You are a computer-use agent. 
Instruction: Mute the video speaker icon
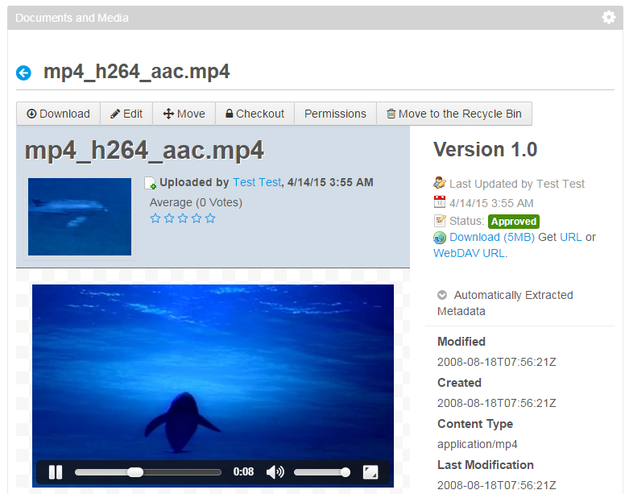(x=275, y=472)
